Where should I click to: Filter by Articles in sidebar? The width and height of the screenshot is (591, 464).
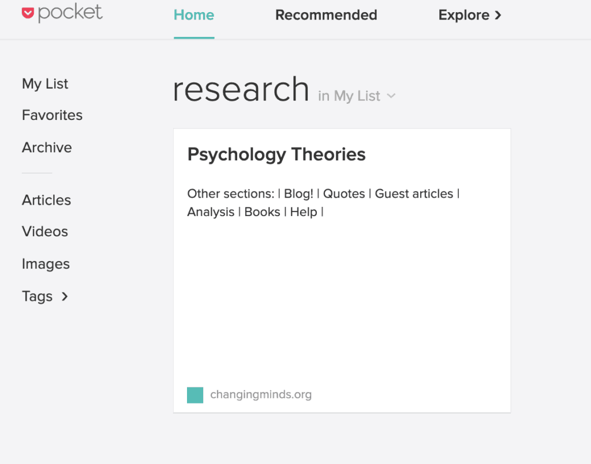(x=46, y=200)
